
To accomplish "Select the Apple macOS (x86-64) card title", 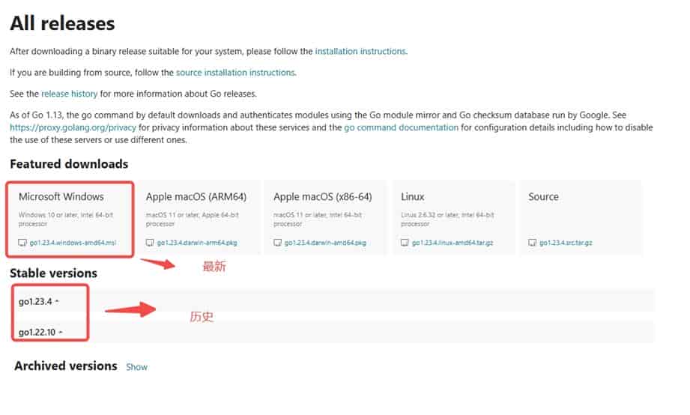I will 322,197.
